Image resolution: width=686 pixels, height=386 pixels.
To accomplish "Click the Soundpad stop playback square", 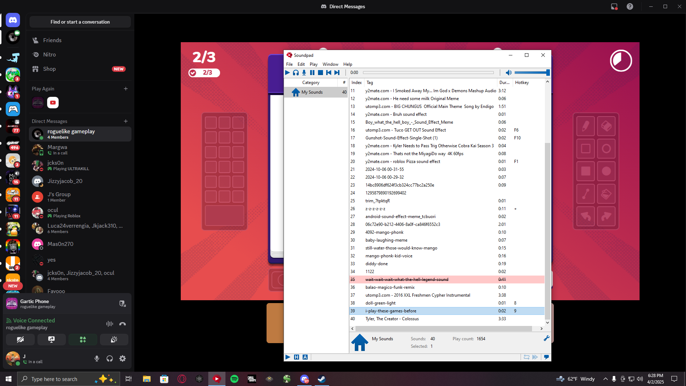I will (320, 73).
